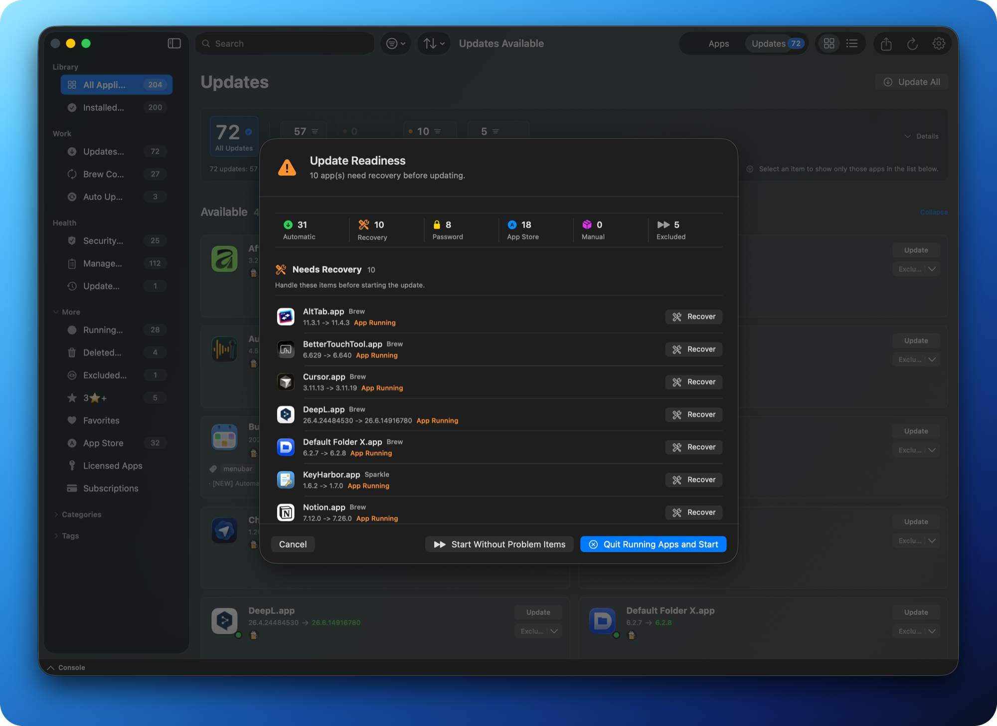
Task: Switch to list view layout
Action: pyautogui.click(x=852, y=43)
